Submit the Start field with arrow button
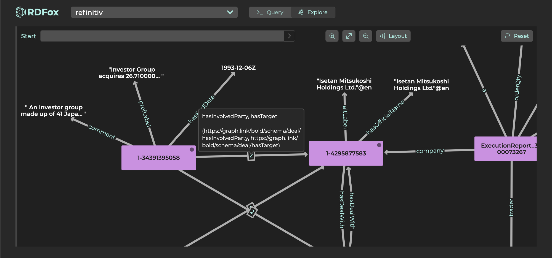This screenshot has width=552, height=258. pos(289,36)
